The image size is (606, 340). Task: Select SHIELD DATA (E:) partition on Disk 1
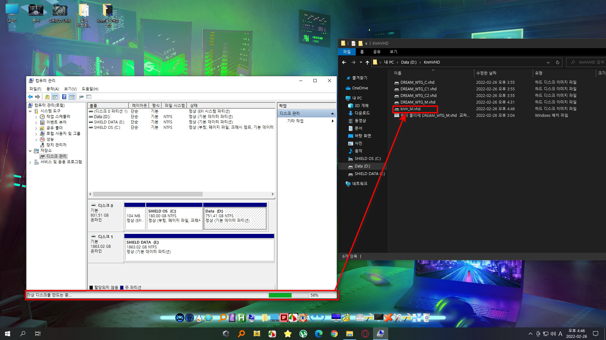click(x=199, y=247)
